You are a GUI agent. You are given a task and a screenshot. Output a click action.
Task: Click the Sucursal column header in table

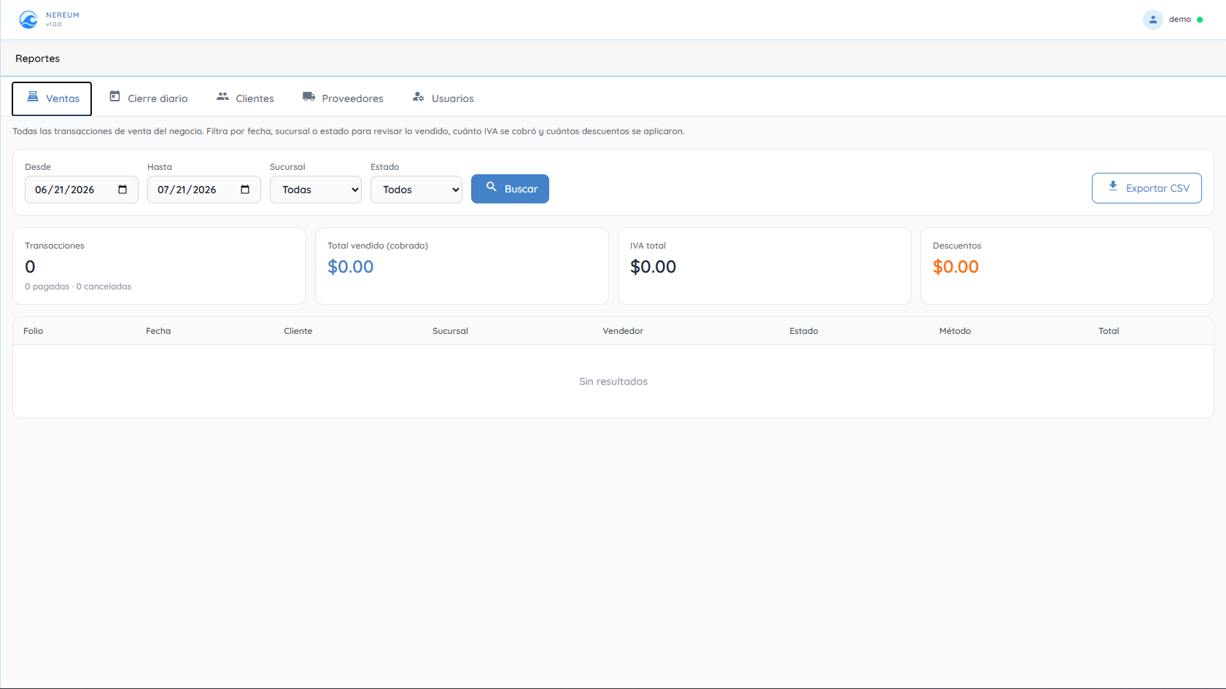pos(451,331)
